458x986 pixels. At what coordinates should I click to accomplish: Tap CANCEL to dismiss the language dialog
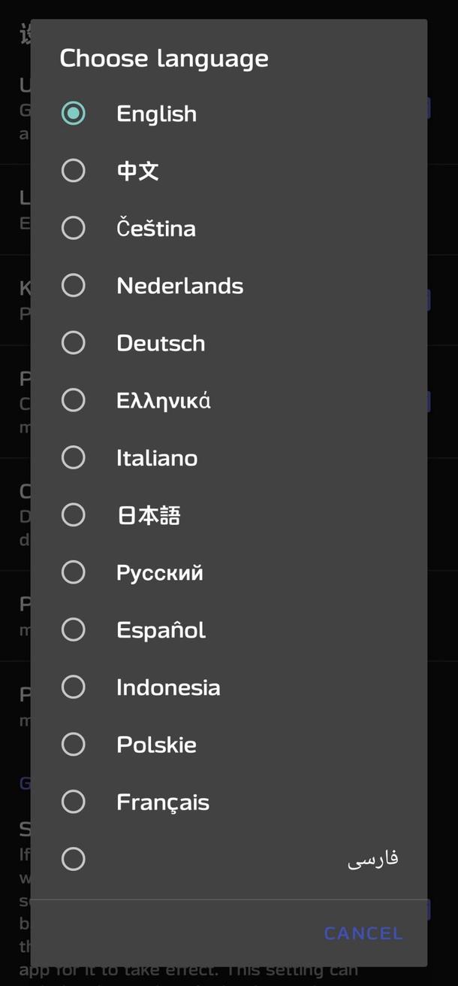point(363,933)
